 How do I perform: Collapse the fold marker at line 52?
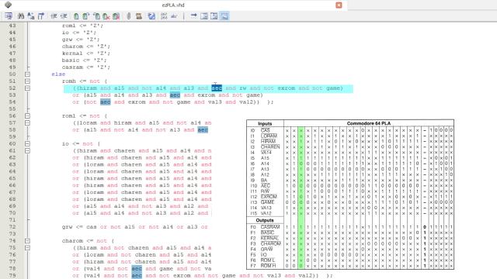pyautogui.click(x=28, y=88)
